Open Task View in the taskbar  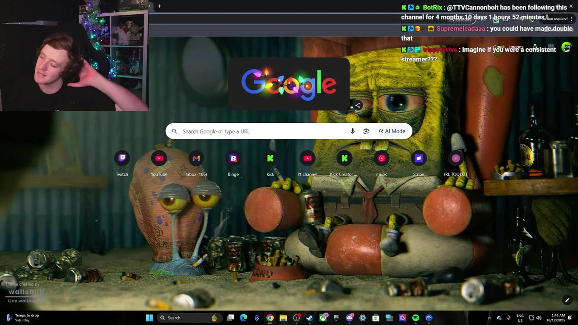230,318
